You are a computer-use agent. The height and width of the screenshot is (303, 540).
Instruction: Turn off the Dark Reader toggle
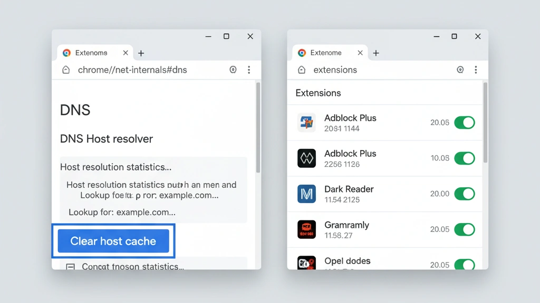[x=465, y=194]
